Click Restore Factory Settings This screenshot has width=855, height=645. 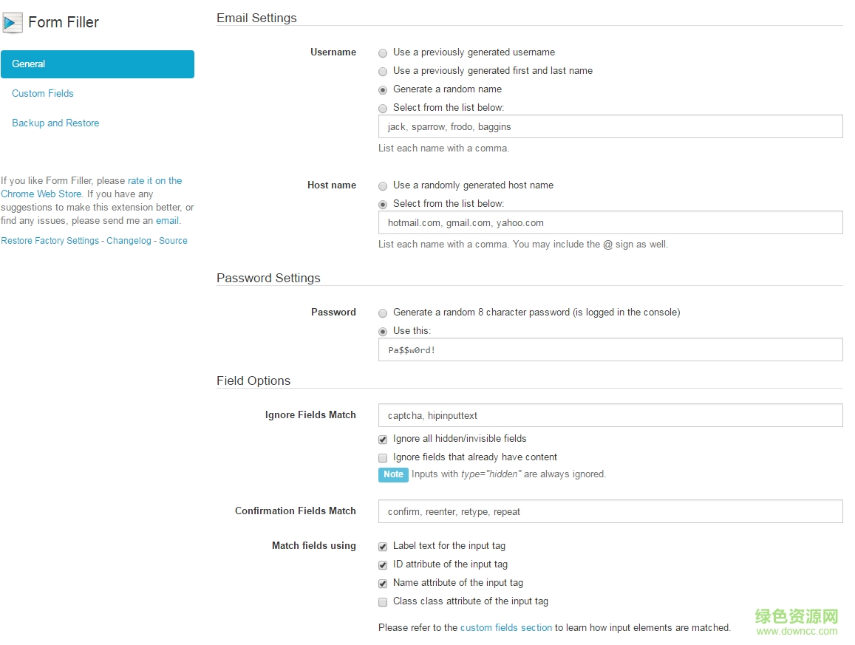coord(49,240)
